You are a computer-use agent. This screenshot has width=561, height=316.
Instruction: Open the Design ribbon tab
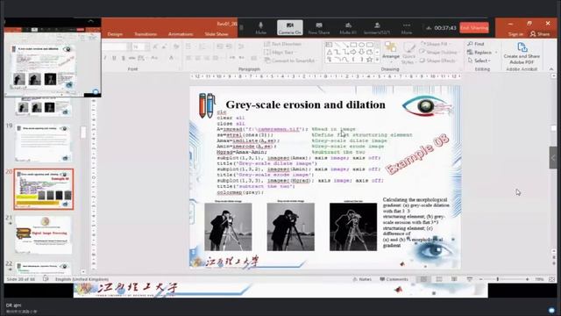[115, 34]
